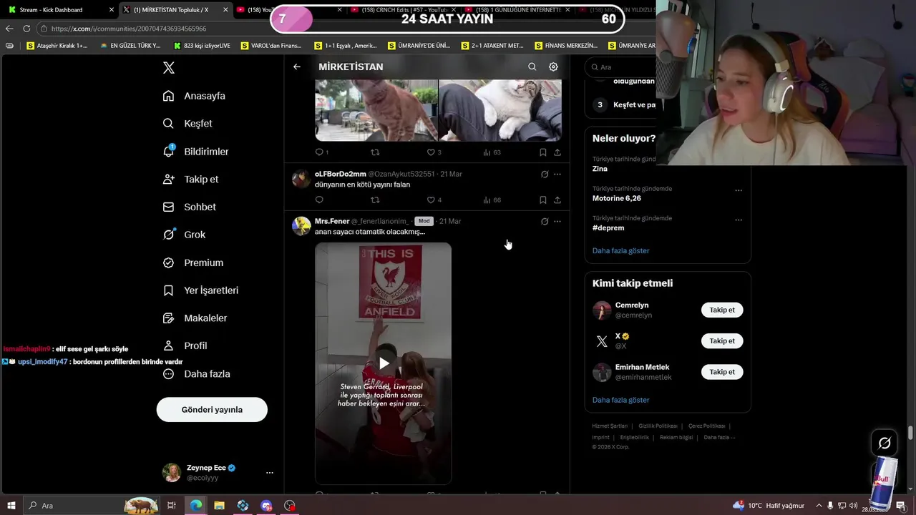
Task: Click Grok icon on oLFBorDo2mm post
Action: coord(545,175)
